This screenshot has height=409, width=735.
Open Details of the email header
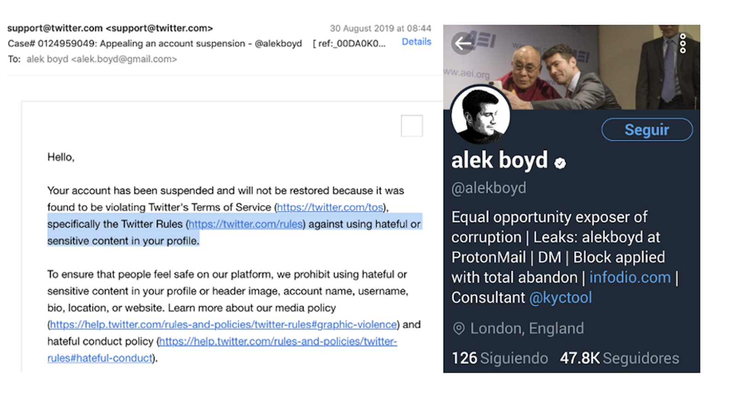416,42
